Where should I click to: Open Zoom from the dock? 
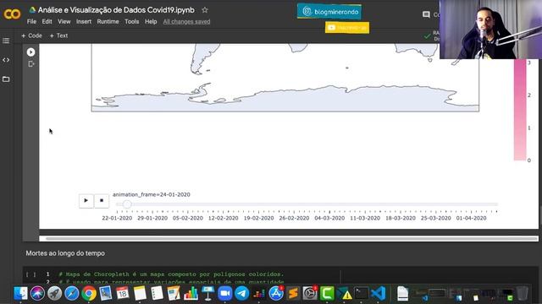click(x=225, y=293)
